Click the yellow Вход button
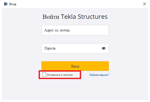The image size is (150, 102). (x=75, y=66)
